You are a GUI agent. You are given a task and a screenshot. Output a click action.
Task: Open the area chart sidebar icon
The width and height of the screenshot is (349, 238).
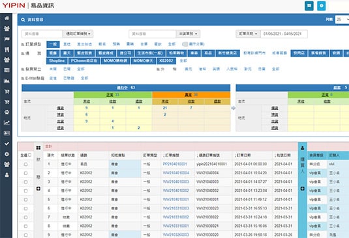click(x=7, y=81)
